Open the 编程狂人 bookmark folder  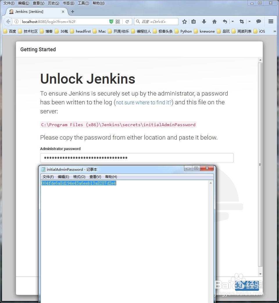(x=141, y=31)
